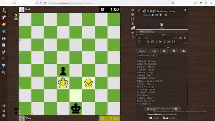Click Black player avatar above the board

(21, 9)
